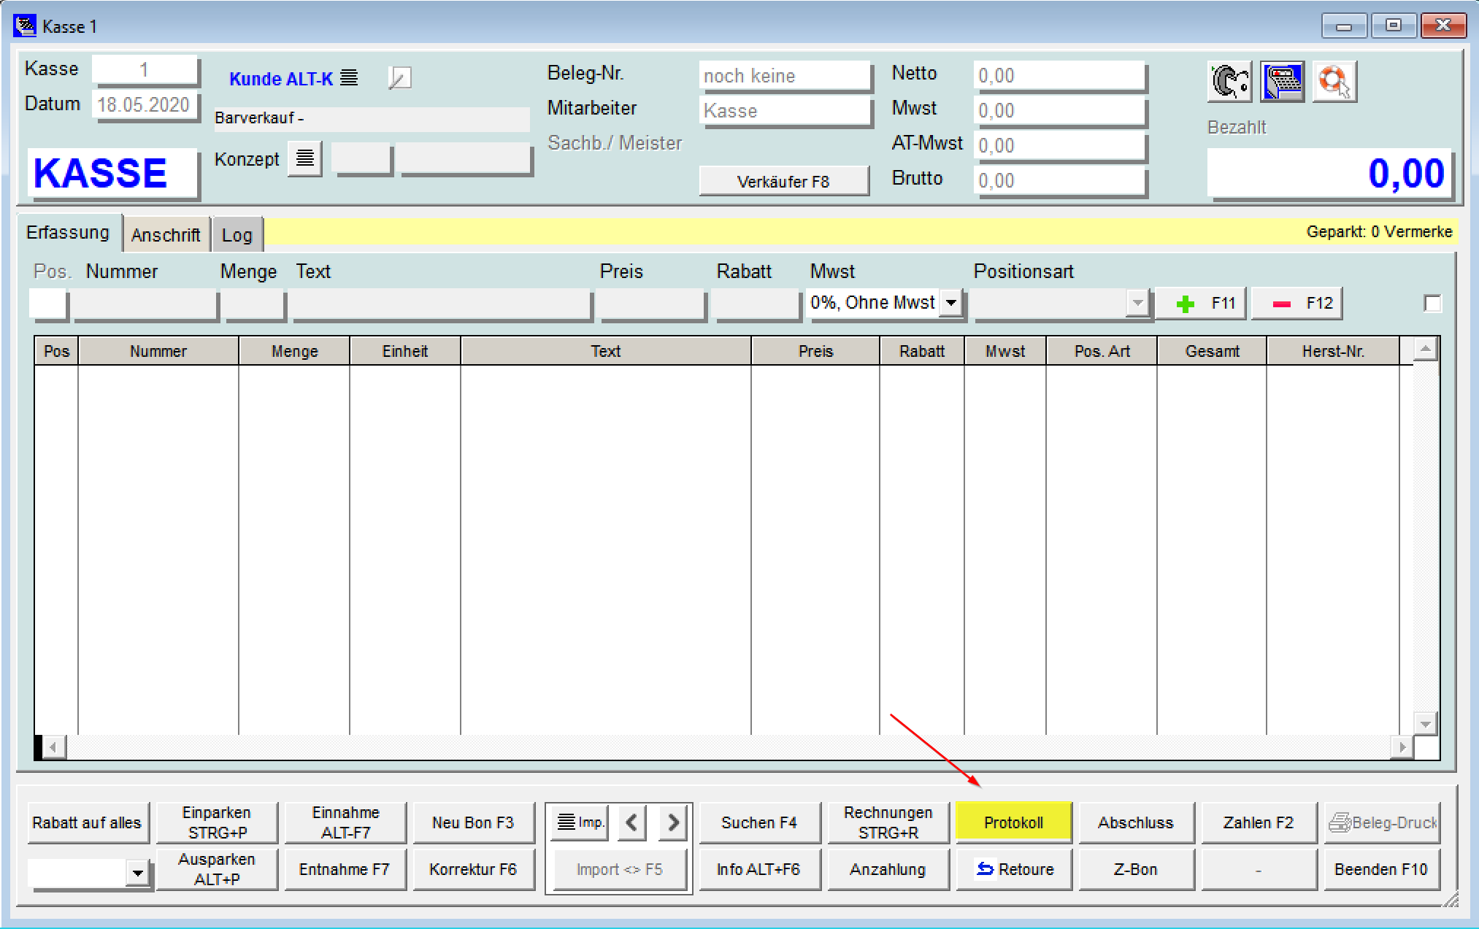Click the Menge entry field

(254, 304)
